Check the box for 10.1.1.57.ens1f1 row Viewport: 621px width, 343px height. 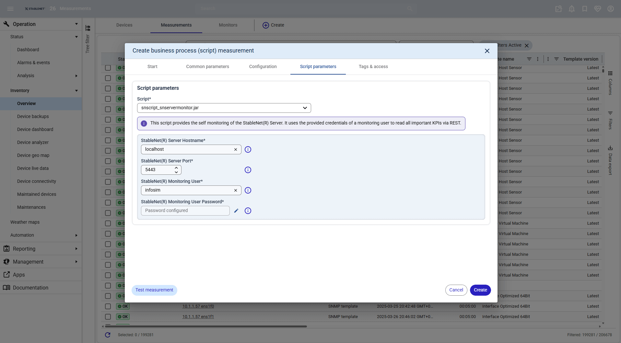[x=108, y=317]
